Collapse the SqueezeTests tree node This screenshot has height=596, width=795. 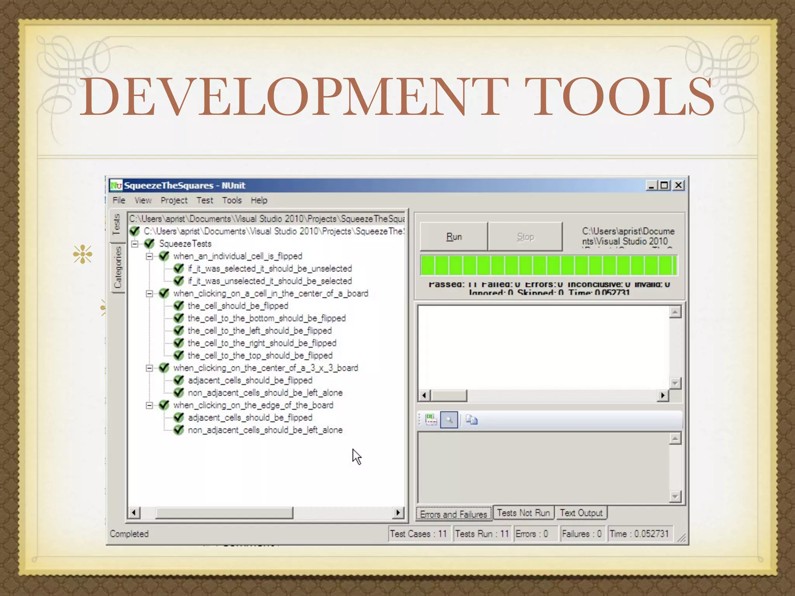135,244
